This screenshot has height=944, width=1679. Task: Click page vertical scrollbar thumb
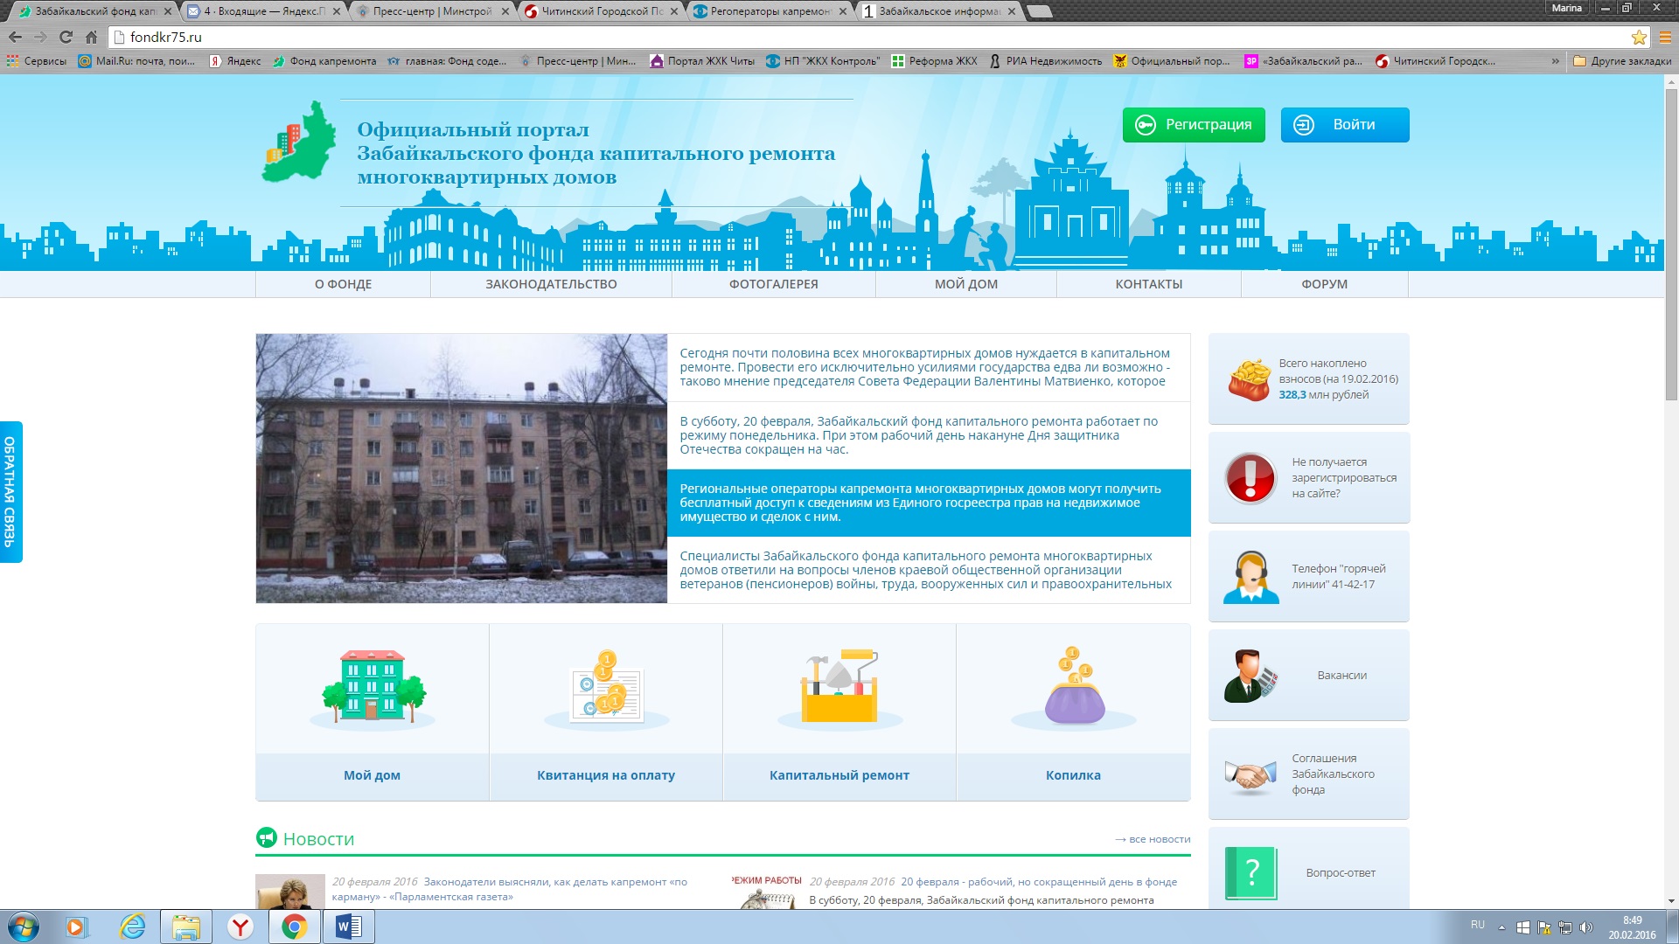pyautogui.click(x=1671, y=245)
